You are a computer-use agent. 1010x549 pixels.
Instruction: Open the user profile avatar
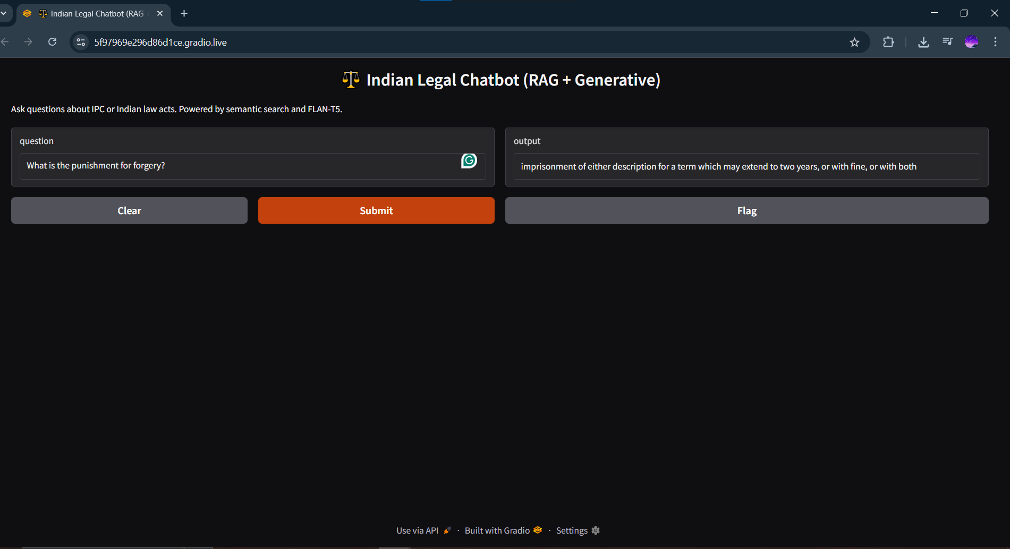[971, 42]
